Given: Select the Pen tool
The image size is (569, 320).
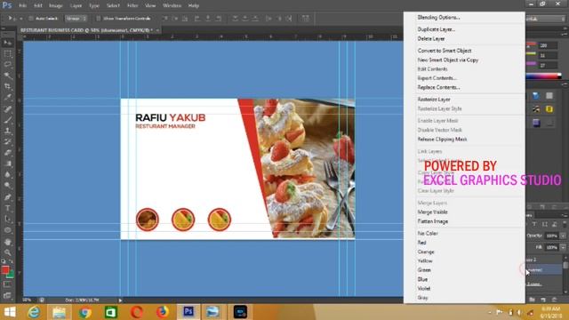Looking at the screenshot, I should coord(7,197).
